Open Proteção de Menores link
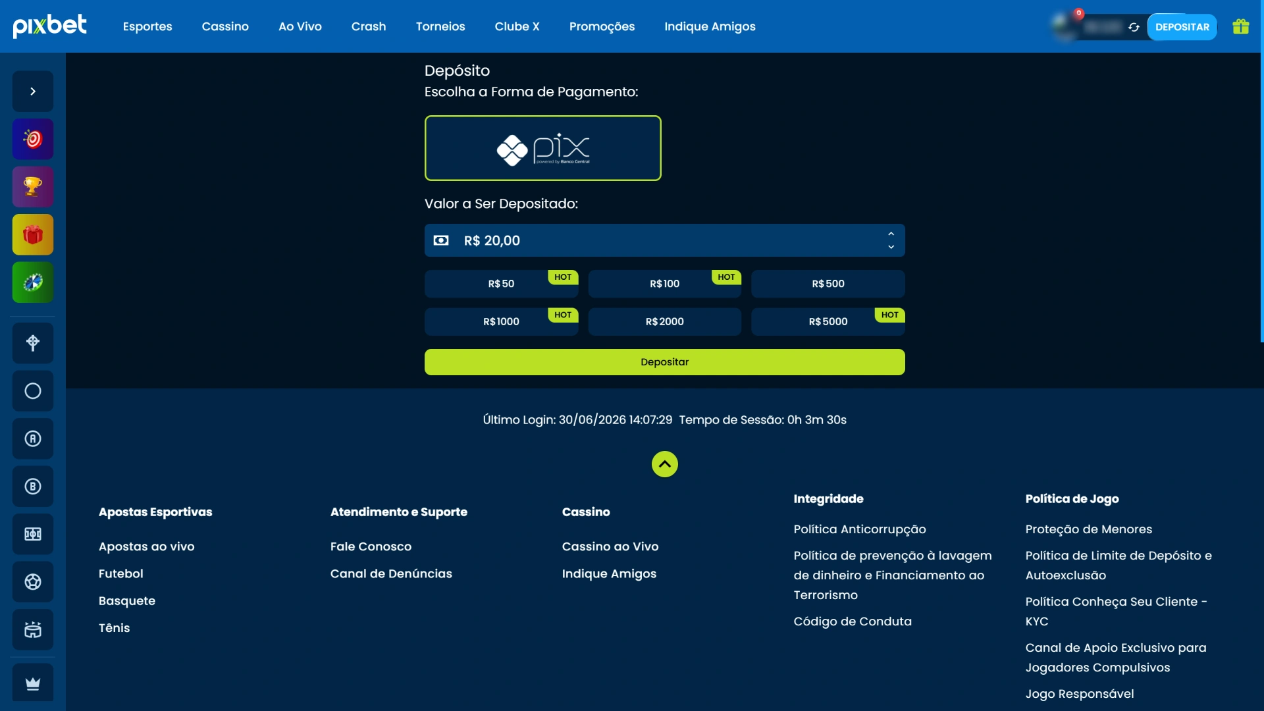 [x=1089, y=529]
